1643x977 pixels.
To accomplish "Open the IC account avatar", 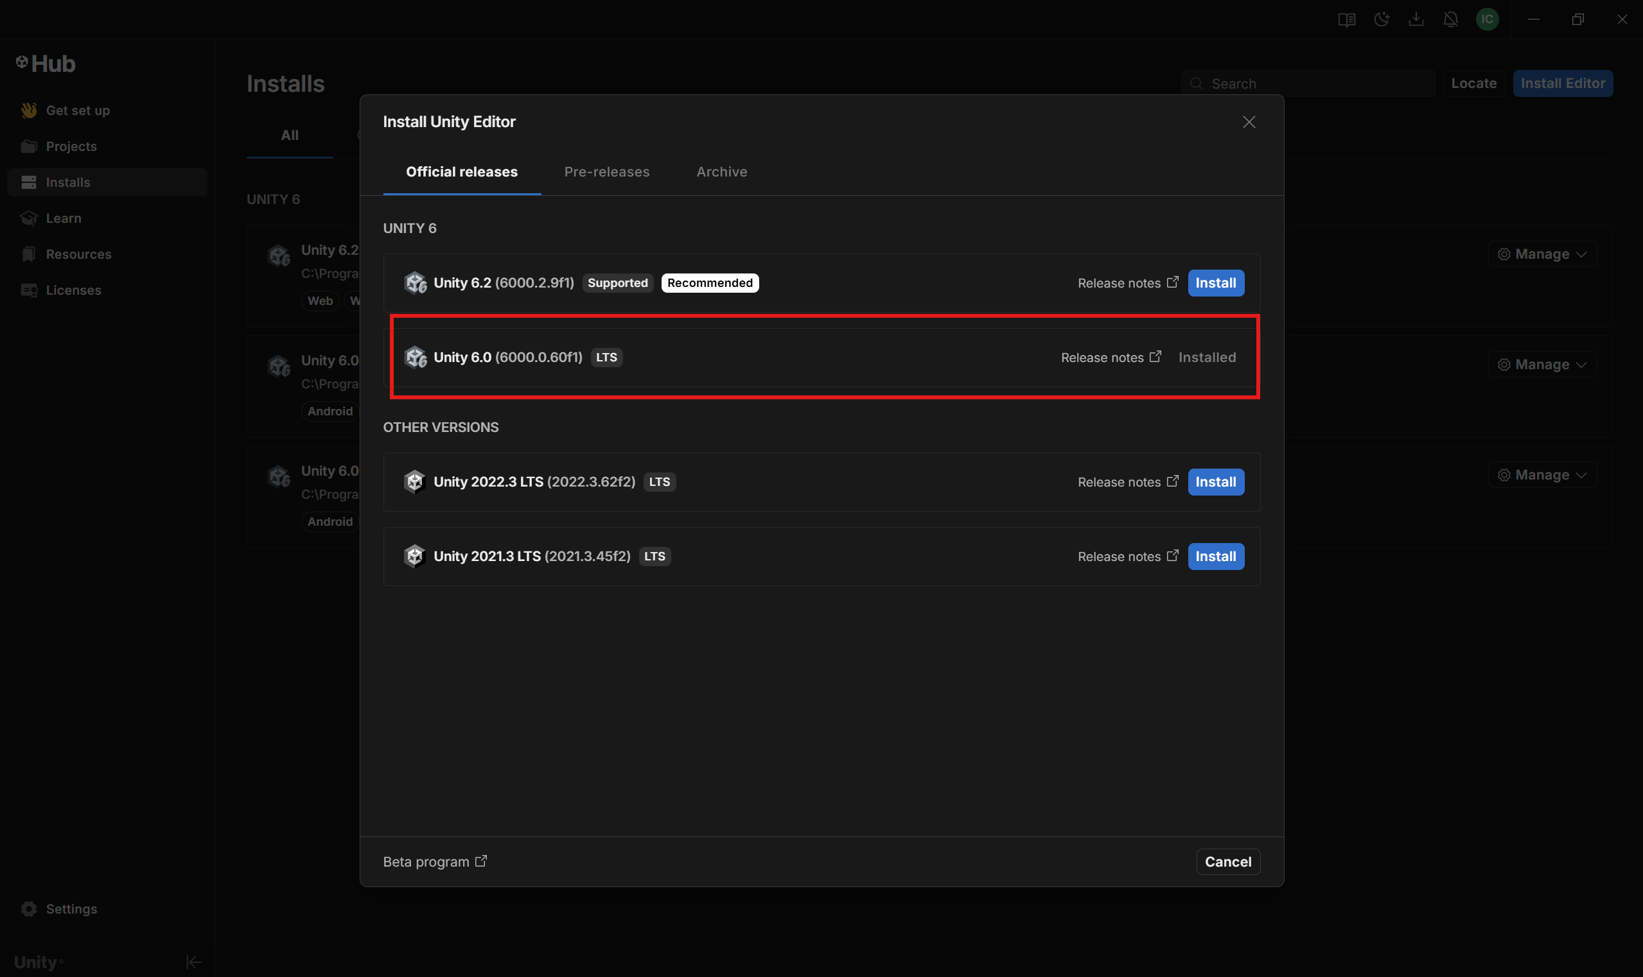I will point(1487,20).
